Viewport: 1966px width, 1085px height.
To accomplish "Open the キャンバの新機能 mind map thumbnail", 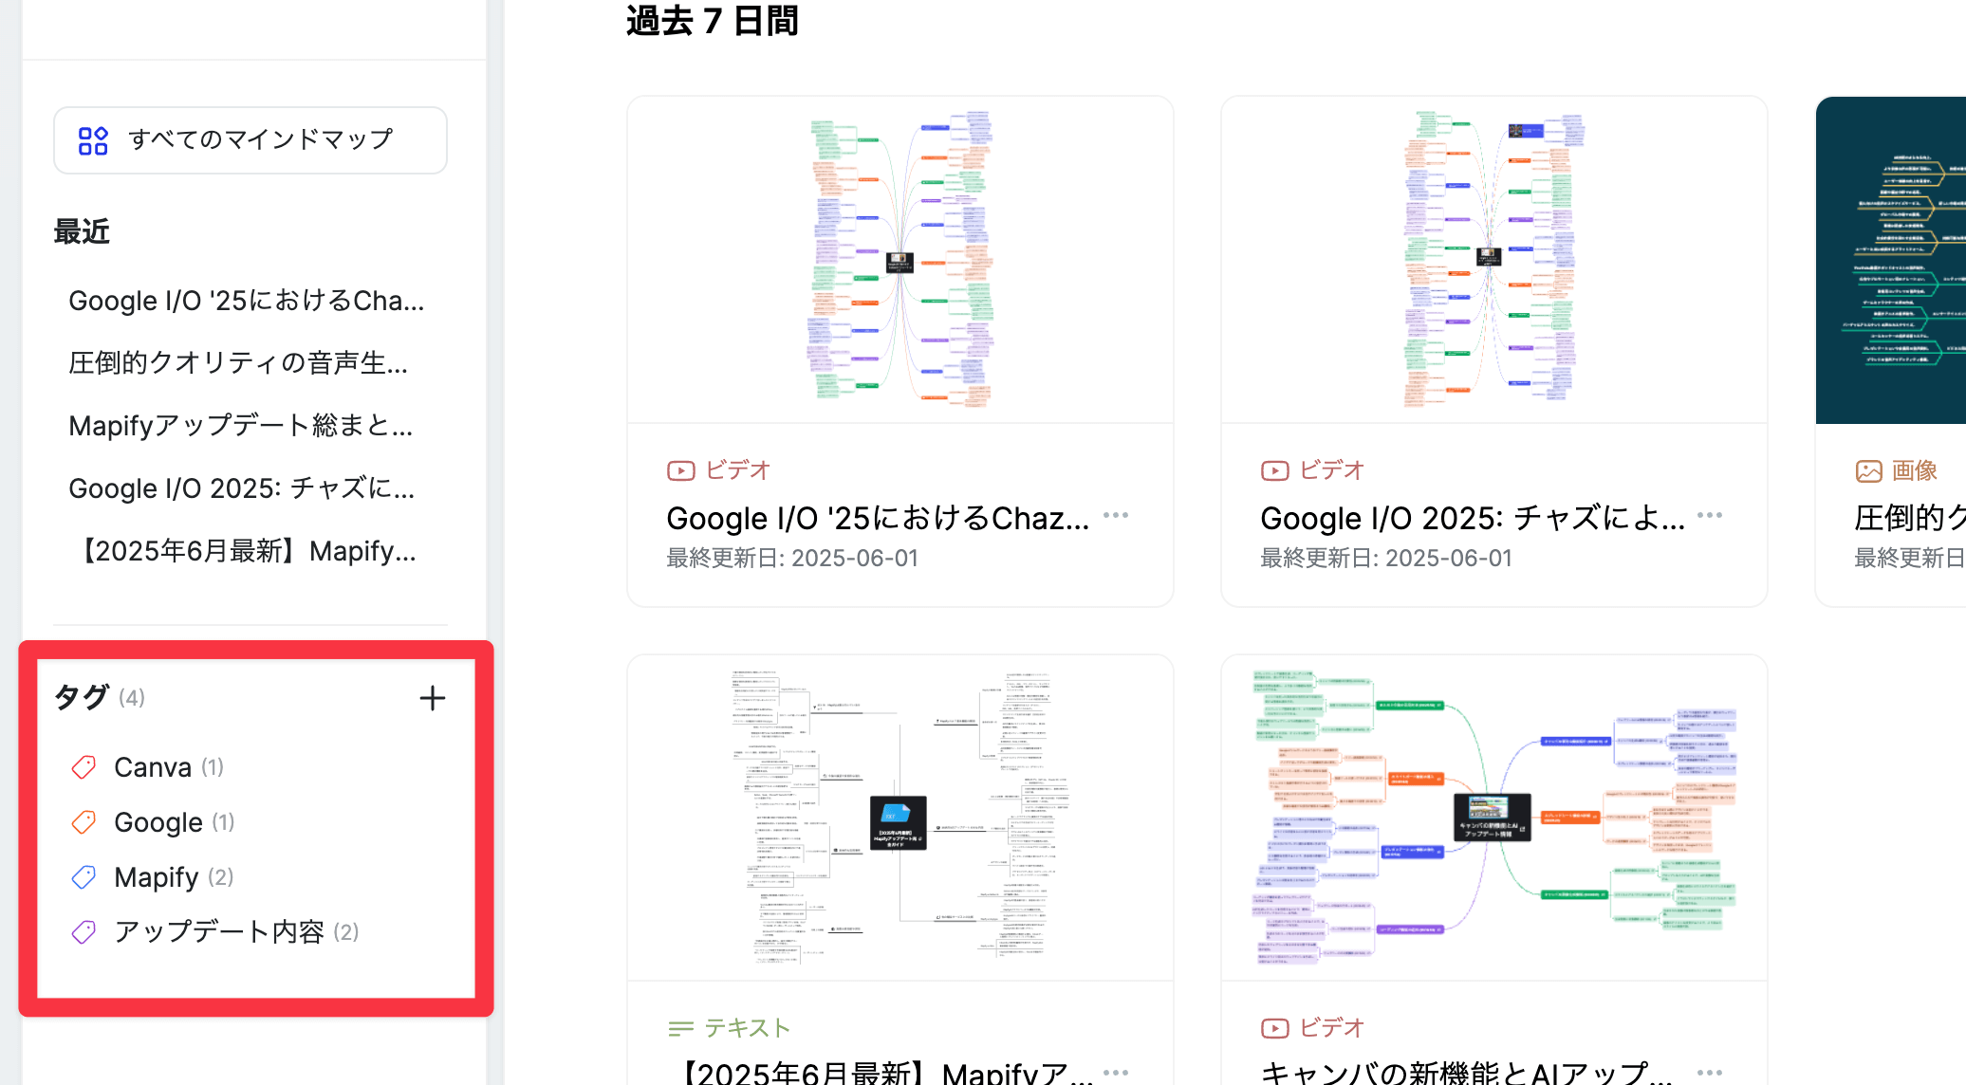I will 1493,818.
